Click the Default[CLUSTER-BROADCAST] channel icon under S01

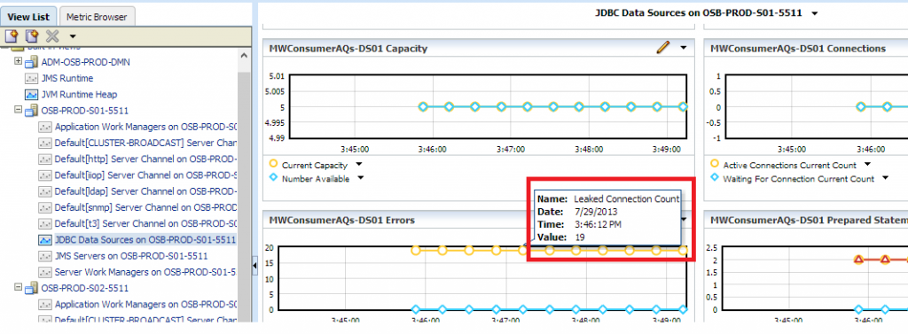click(45, 143)
